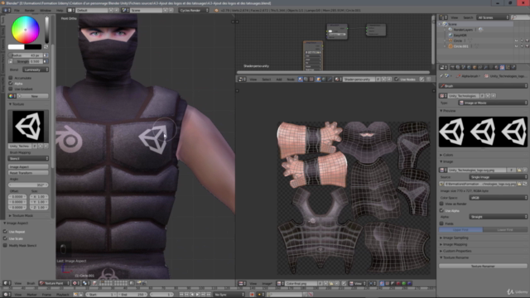
Task: Click the 3D view editor type icon
Action: coord(6,283)
